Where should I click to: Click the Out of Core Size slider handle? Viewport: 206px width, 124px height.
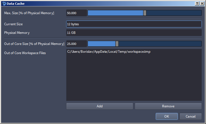click(117, 44)
